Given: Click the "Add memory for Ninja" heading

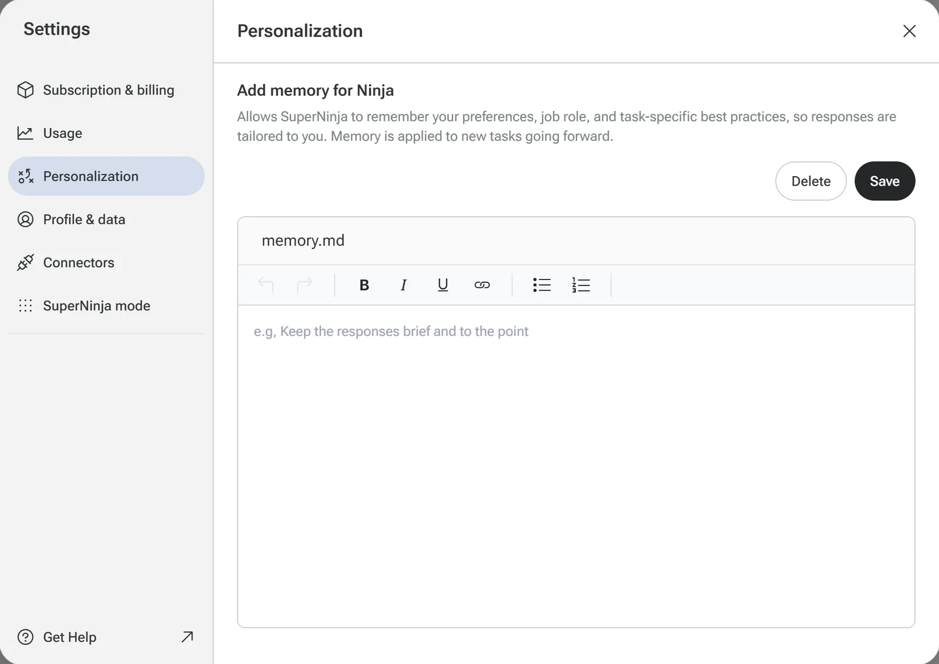Looking at the screenshot, I should click(315, 90).
